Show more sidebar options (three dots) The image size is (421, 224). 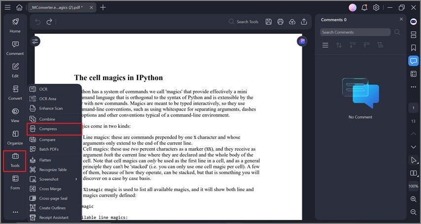[15, 212]
